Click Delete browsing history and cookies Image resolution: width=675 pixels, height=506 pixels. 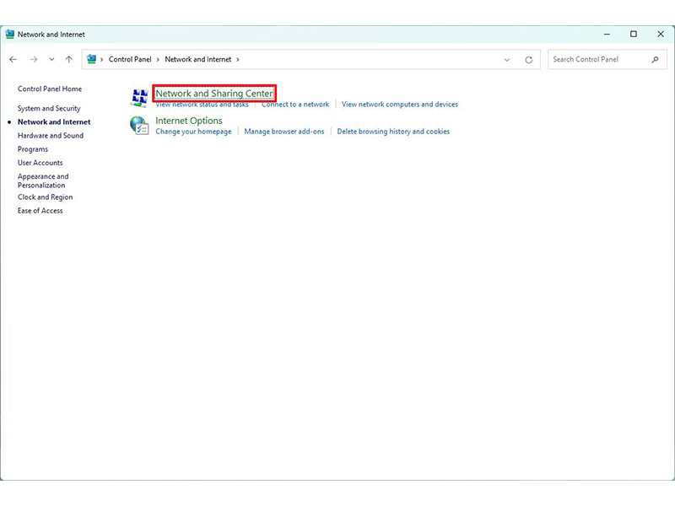click(393, 132)
